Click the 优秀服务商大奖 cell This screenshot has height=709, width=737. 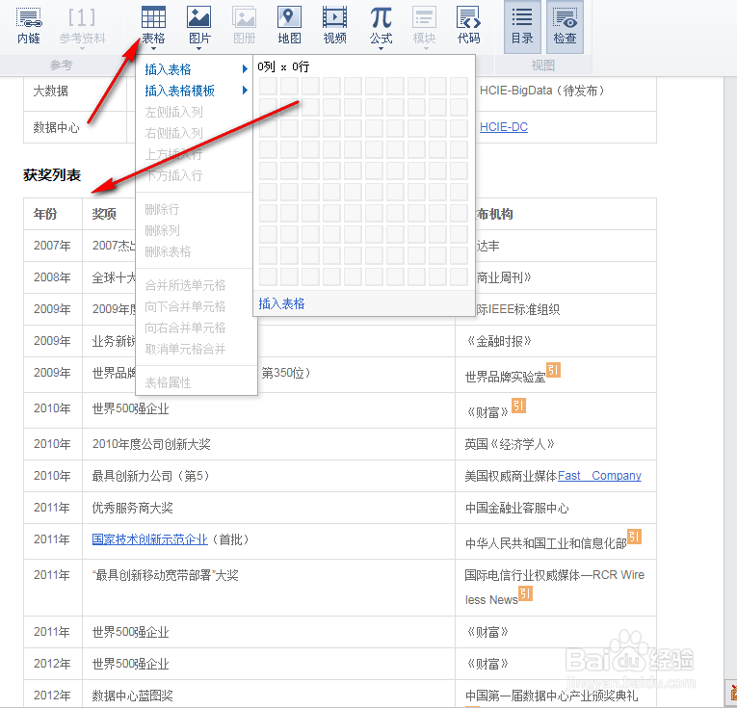click(269, 508)
